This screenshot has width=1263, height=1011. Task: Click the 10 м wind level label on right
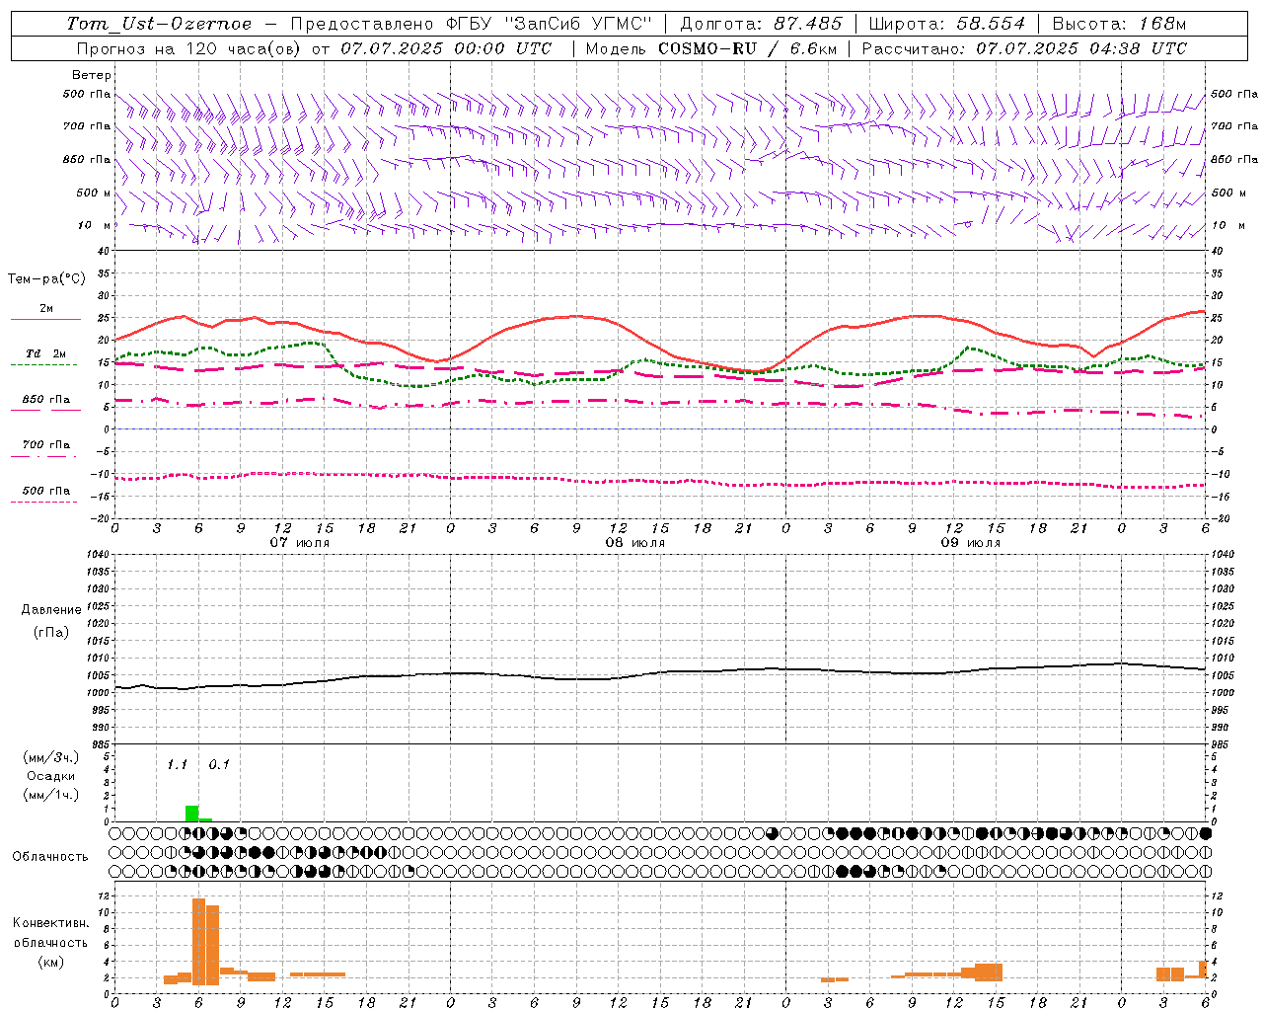click(1227, 225)
